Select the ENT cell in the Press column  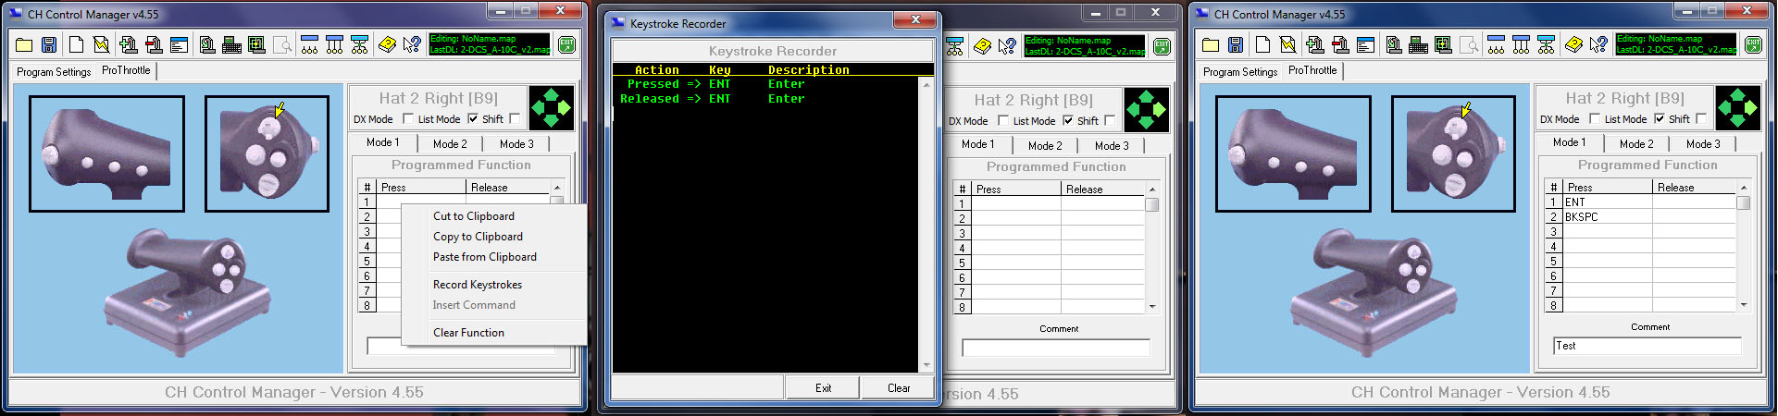click(1608, 202)
